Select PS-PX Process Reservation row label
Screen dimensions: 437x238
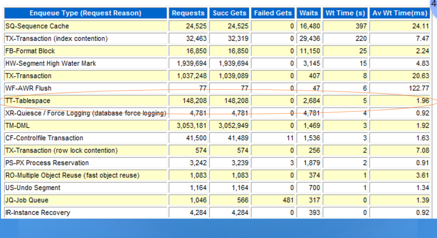[47, 163]
